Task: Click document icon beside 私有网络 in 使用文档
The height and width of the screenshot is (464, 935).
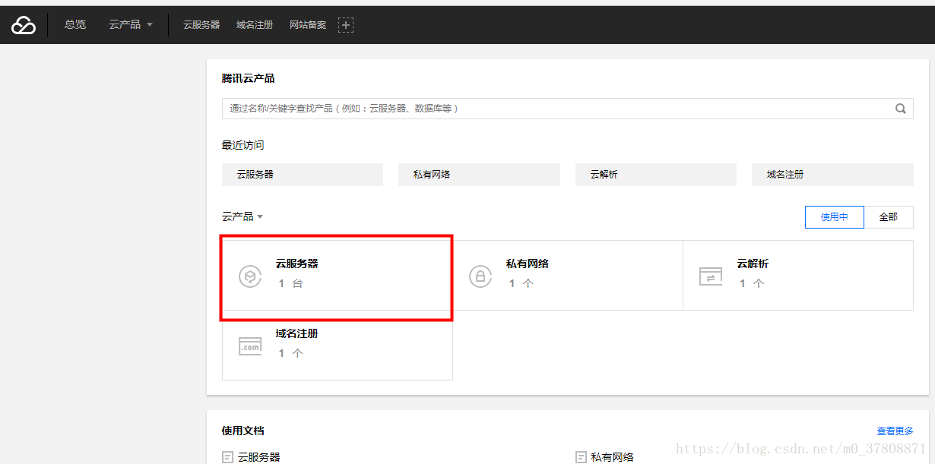Action: point(581,457)
